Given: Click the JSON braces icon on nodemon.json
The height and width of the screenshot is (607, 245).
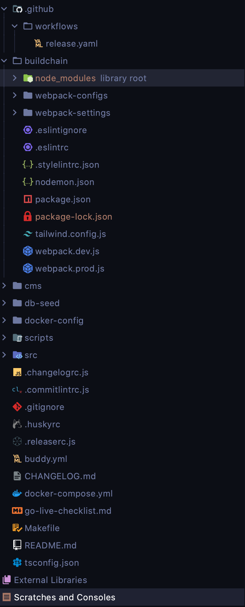Looking at the screenshot, I should [x=28, y=182].
